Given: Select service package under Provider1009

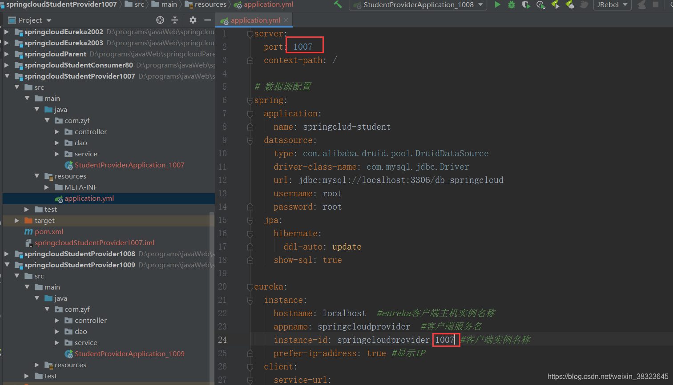Looking at the screenshot, I should (86, 342).
